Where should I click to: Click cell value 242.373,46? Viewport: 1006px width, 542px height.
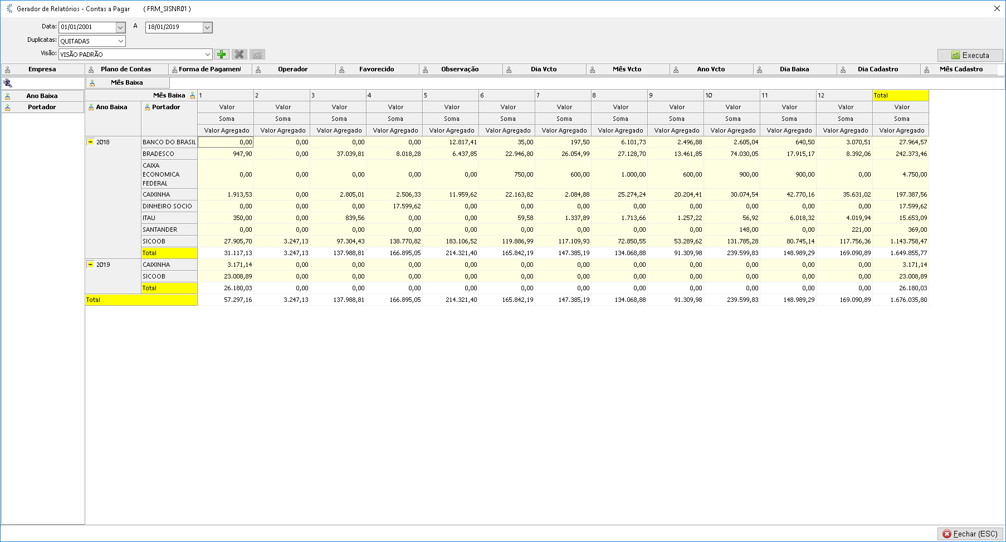(x=901, y=154)
